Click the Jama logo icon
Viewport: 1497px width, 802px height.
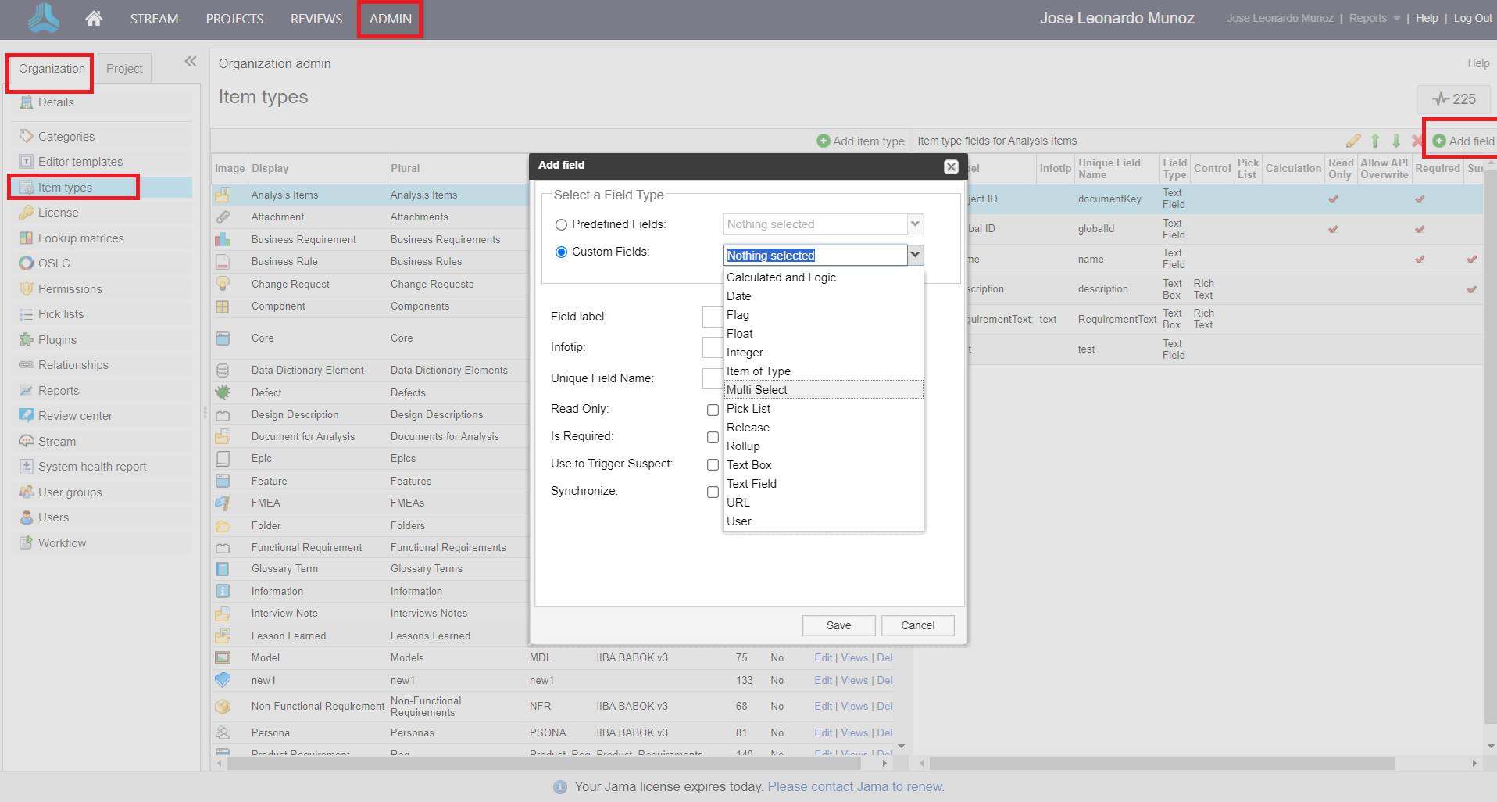coord(43,18)
